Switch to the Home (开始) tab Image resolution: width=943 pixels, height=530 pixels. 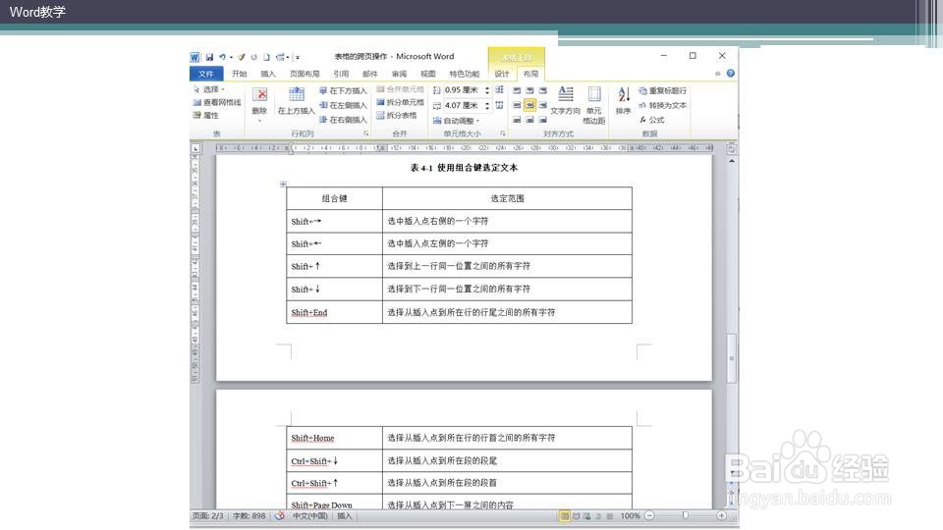point(240,74)
